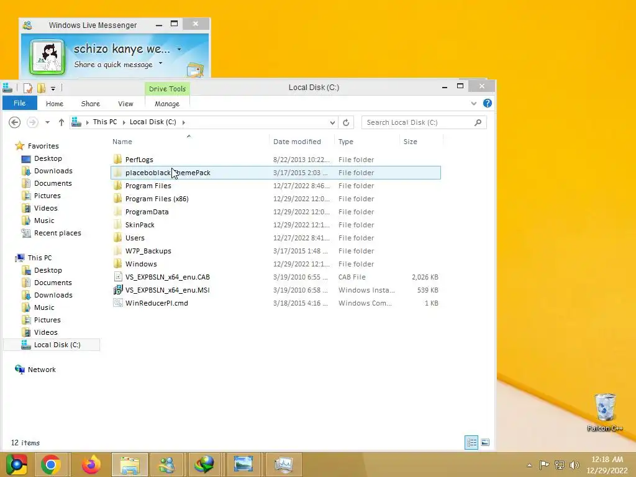Viewport: 636px width, 477px height.
Task: Open Windows Live Messenger taskbar icon
Action: pos(166,465)
